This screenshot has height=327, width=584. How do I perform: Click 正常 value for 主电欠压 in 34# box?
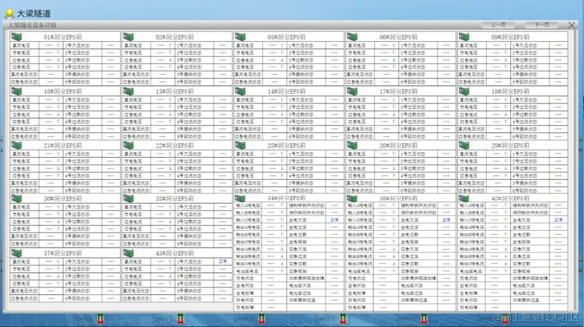335,220
